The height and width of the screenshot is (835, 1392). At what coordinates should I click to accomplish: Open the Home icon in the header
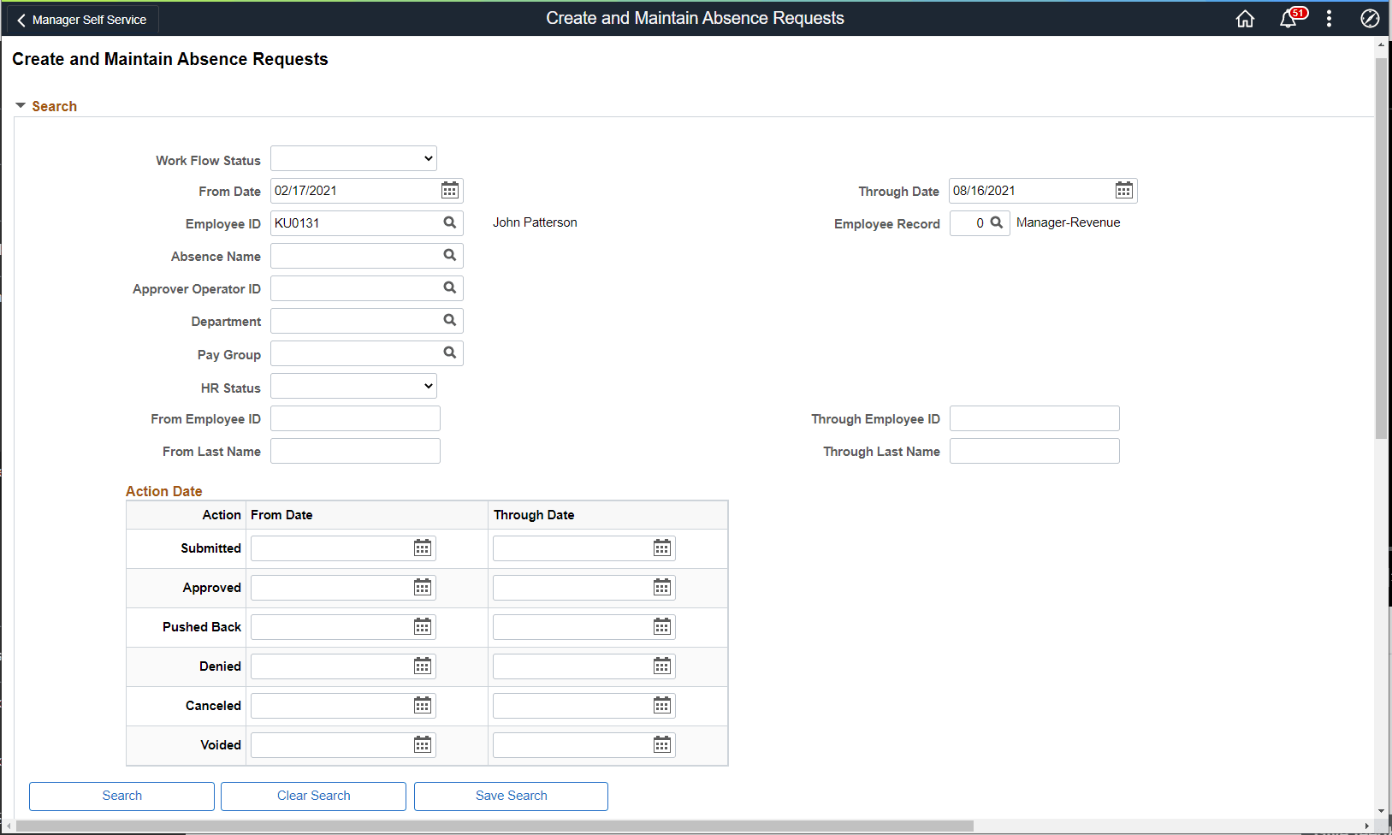pyautogui.click(x=1245, y=18)
